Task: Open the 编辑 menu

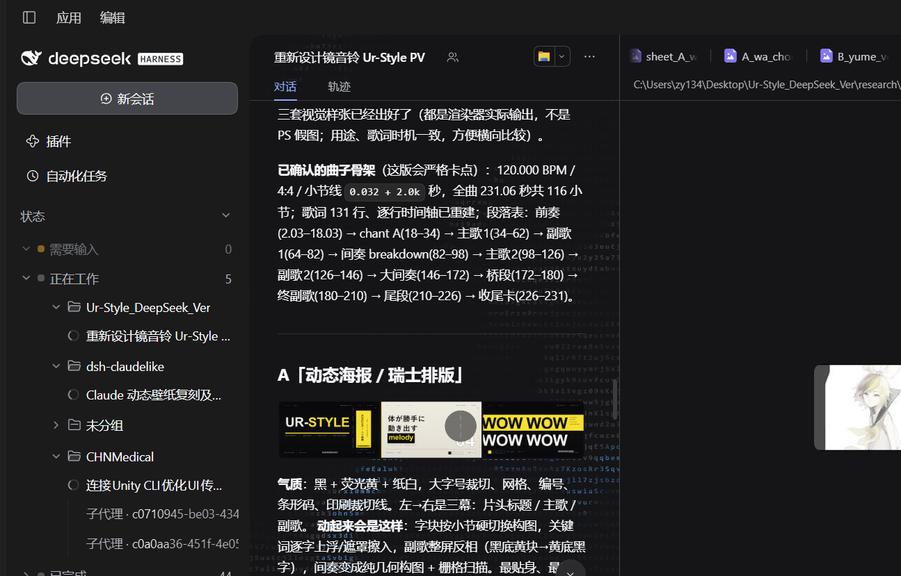Action: coord(113,18)
